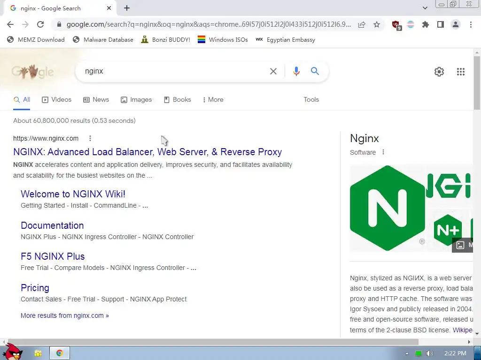Toggle the browser side panel icon
Screen dimensions: 481x360
[441, 24]
